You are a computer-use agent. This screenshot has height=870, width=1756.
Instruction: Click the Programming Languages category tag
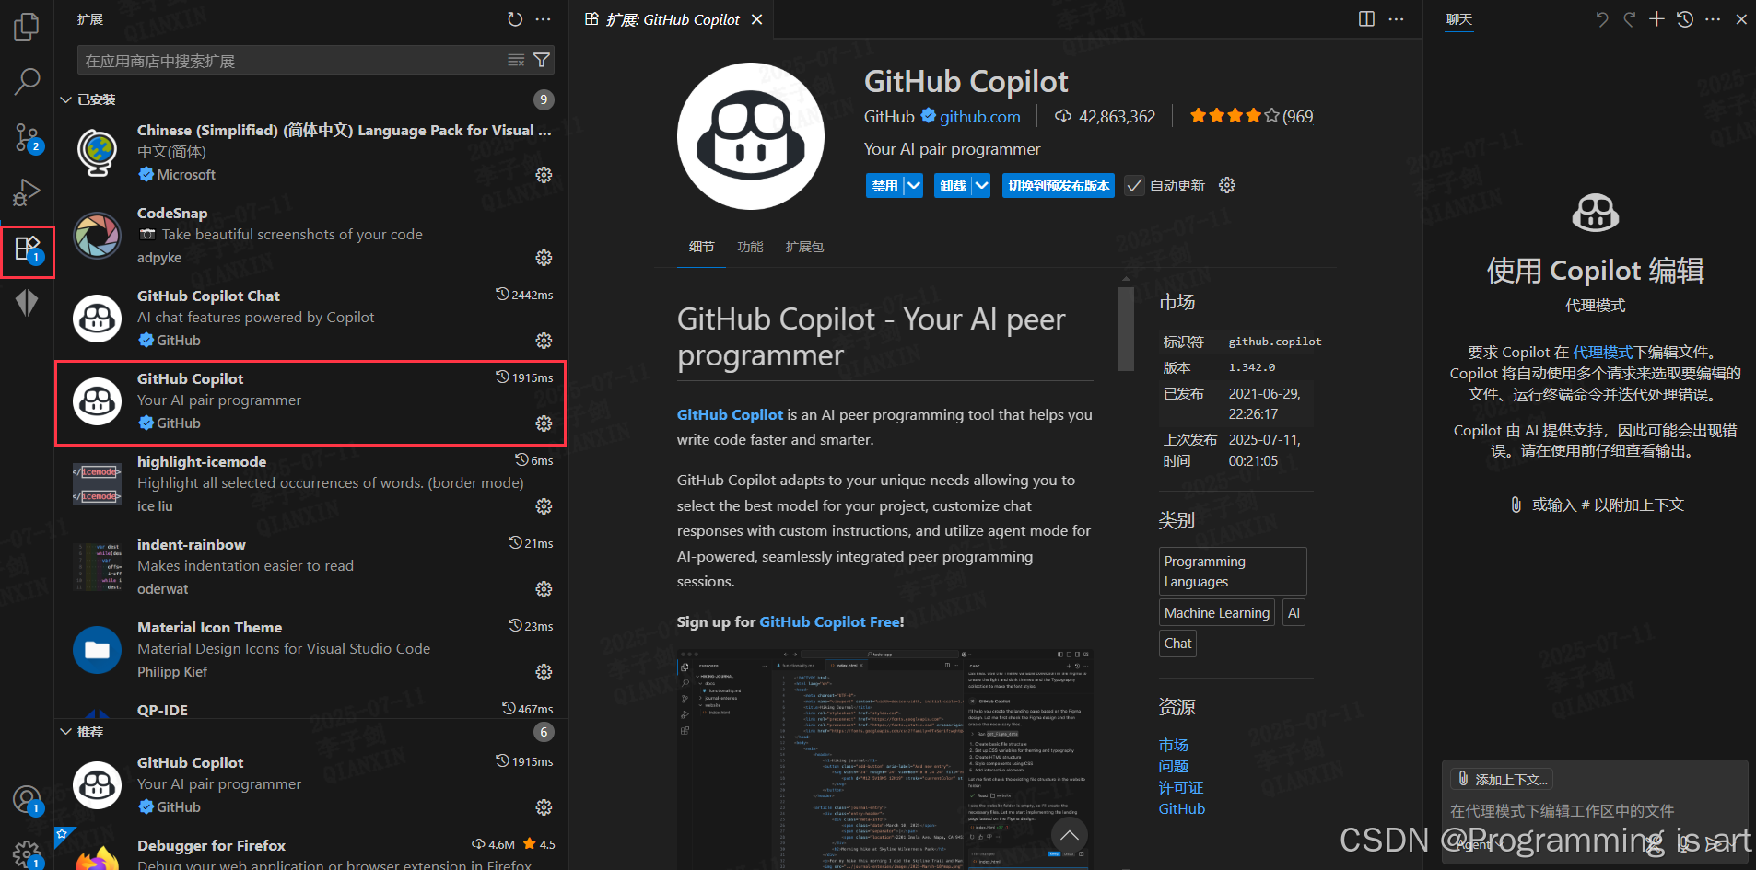pyautogui.click(x=1232, y=572)
